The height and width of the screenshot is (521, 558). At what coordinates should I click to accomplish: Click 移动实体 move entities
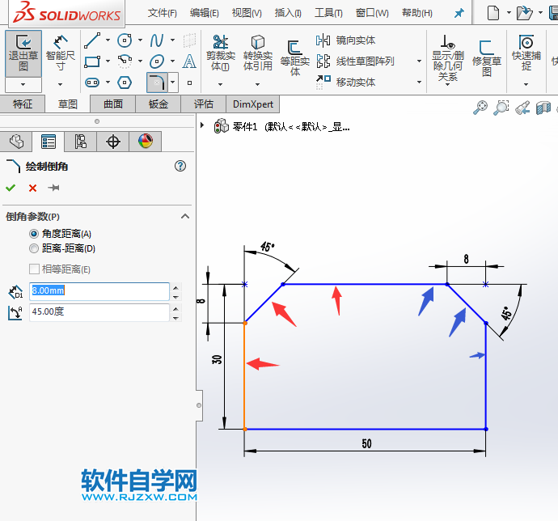(345, 83)
